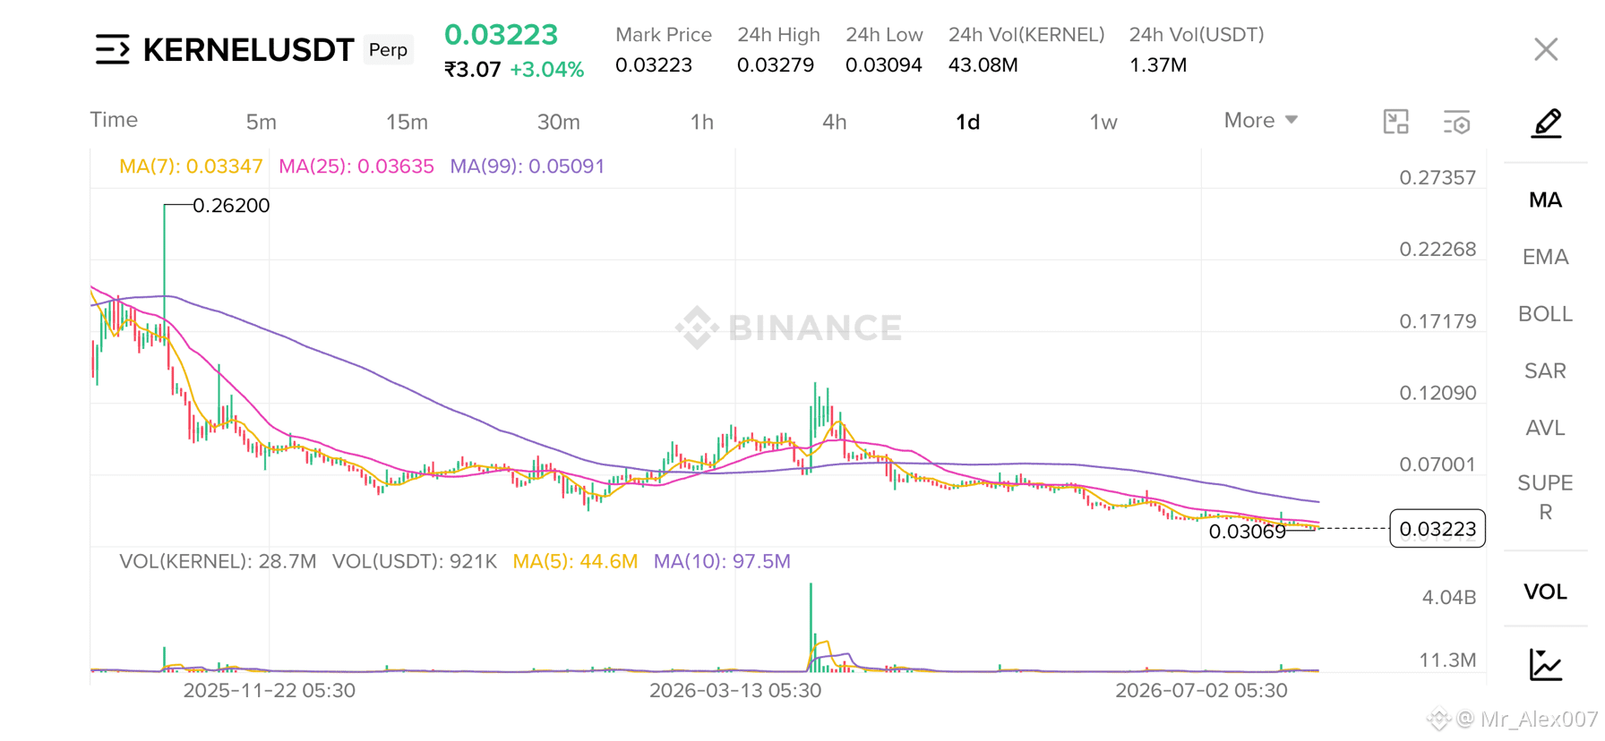Click the 24h Vol(KERNEL) value 43.08M
The width and height of the screenshot is (1605, 741).
[x=983, y=65]
